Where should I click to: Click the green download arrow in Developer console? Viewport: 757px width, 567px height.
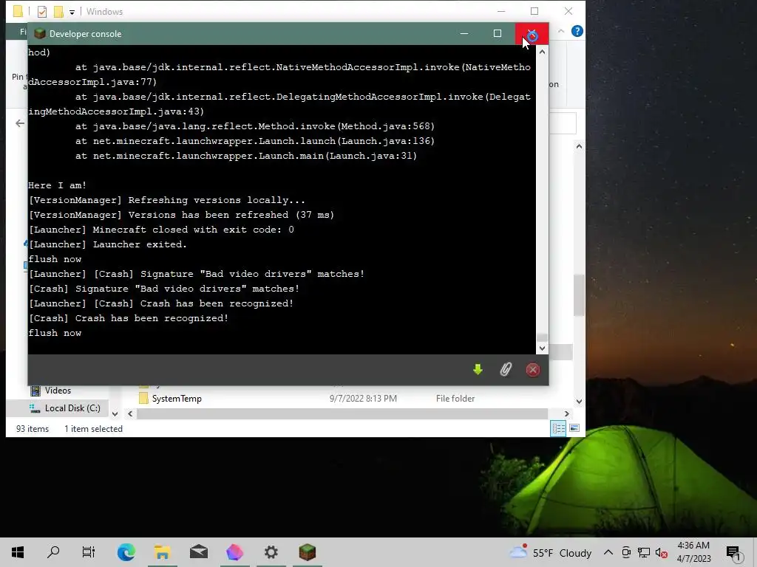click(x=478, y=370)
